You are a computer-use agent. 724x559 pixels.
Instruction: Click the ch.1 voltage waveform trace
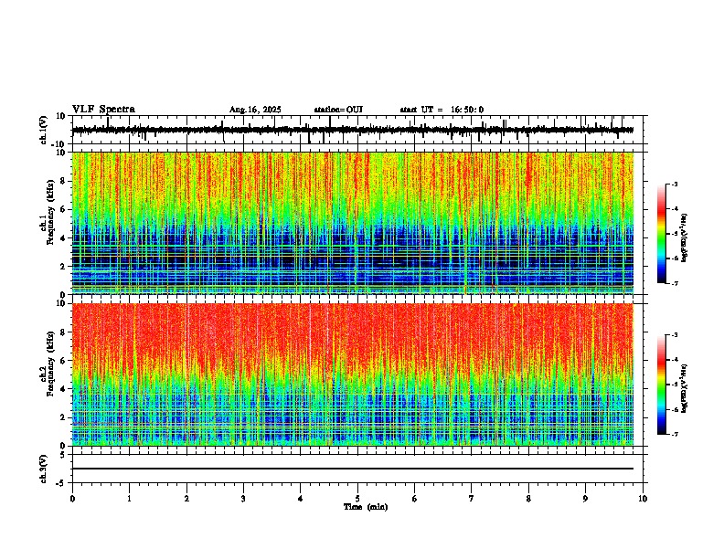(353, 130)
